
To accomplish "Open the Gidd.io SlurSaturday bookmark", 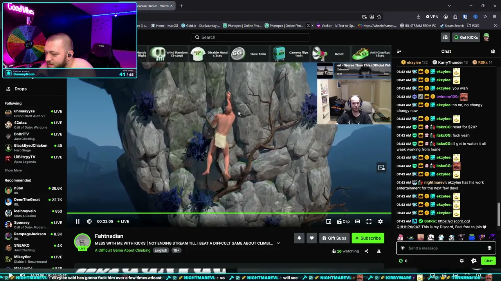I will (200, 26).
